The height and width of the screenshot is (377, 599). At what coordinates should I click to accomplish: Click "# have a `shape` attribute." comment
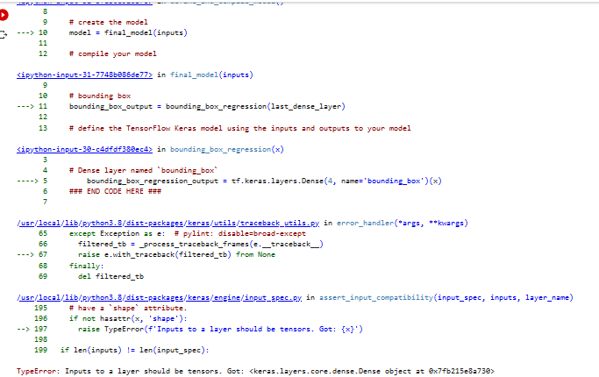pos(128,309)
